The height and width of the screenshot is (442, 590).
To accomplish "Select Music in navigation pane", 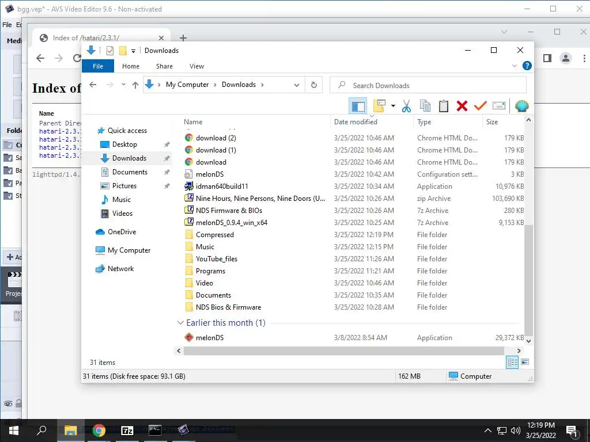I will click(x=121, y=200).
